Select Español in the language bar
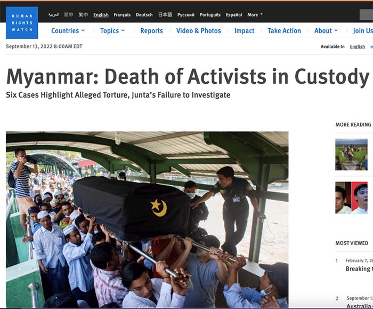The width and height of the screenshot is (373, 309). (234, 15)
